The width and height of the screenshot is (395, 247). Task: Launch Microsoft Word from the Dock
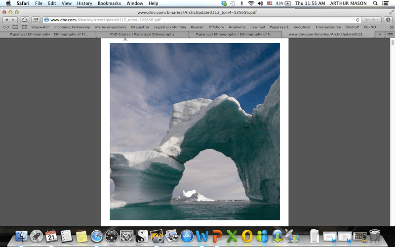[201, 236]
